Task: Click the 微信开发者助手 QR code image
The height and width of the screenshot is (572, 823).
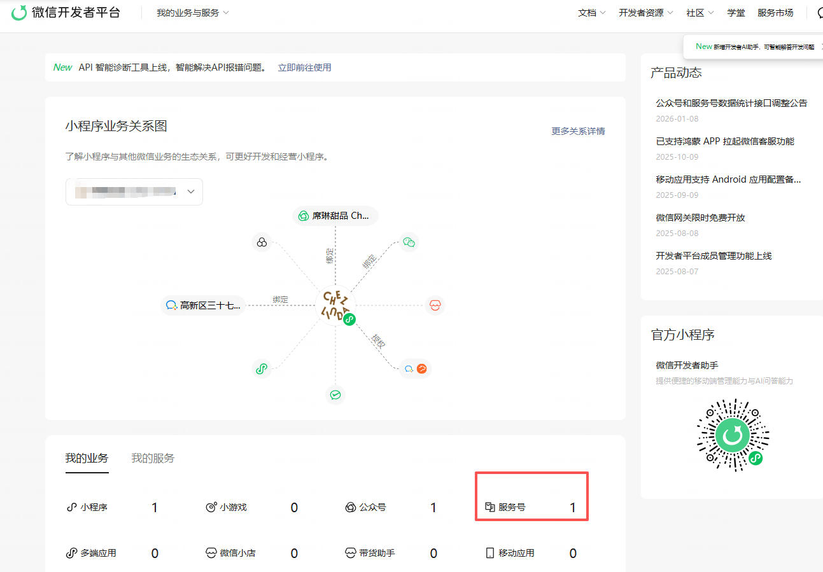Action: (x=733, y=435)
